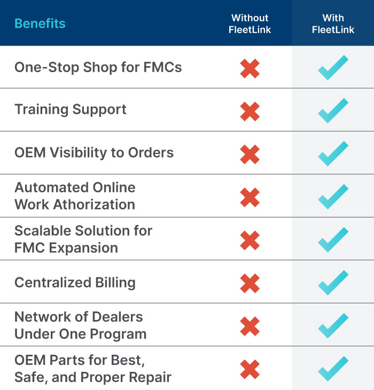Click the red X for One-Stop Shop for FMCs

pos(250,68)
